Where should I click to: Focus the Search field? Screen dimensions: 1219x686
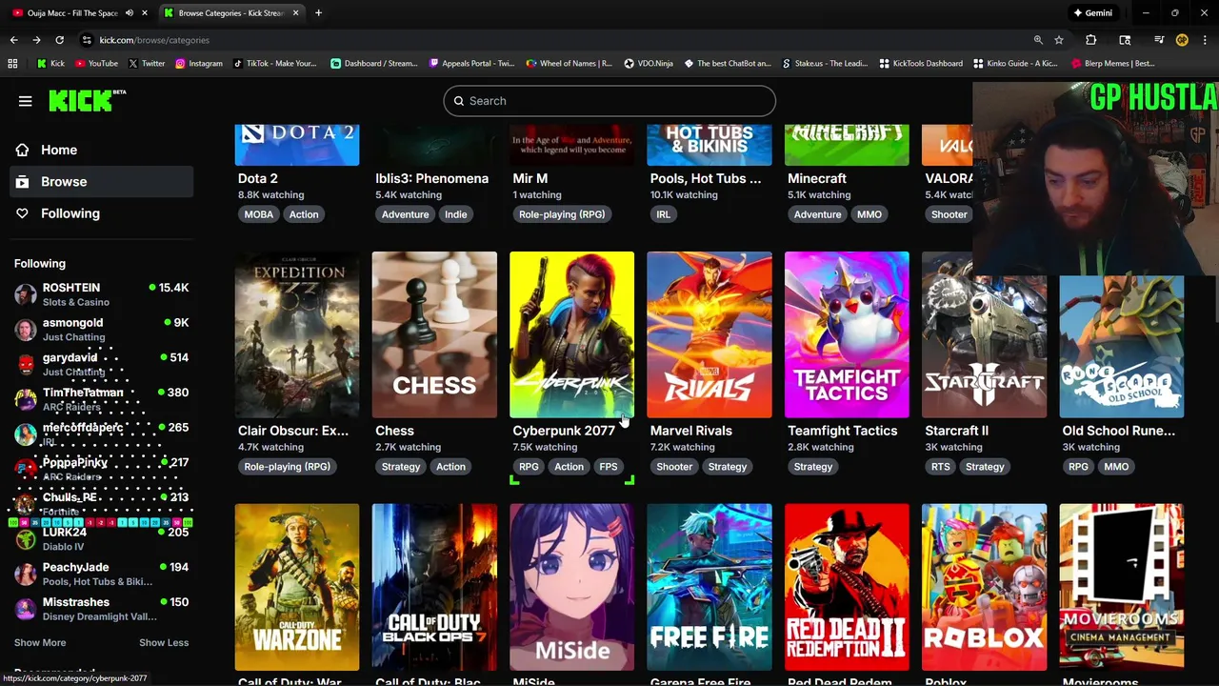(x=609, y=101)
